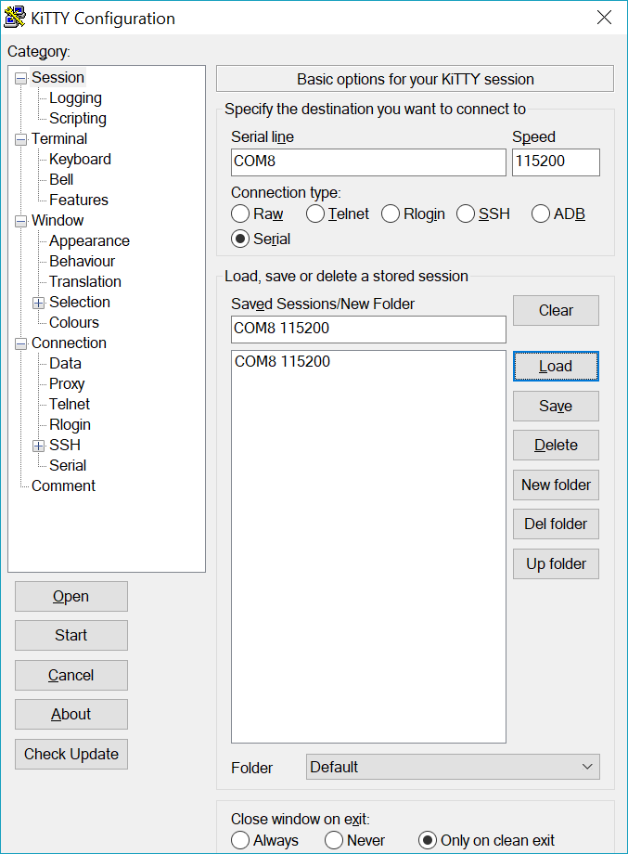Open the Folder dropdown showing Default

[453, 767]
